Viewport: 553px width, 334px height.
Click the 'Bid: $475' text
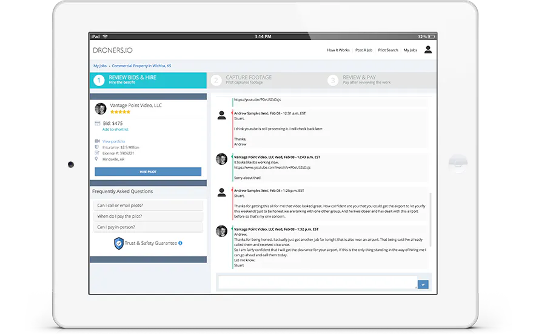(113, 124)
